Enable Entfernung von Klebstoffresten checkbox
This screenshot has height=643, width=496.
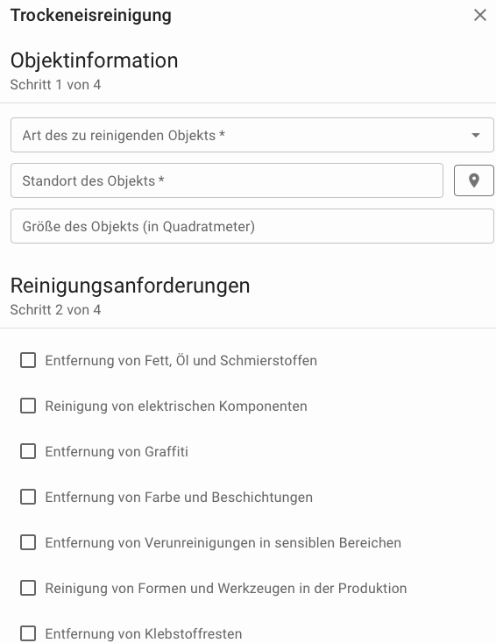pos(28,633)
